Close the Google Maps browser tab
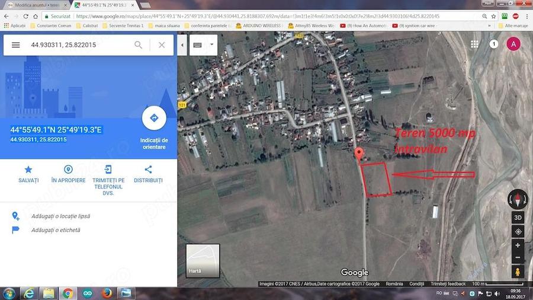533x300 pixels. [133, 5]
